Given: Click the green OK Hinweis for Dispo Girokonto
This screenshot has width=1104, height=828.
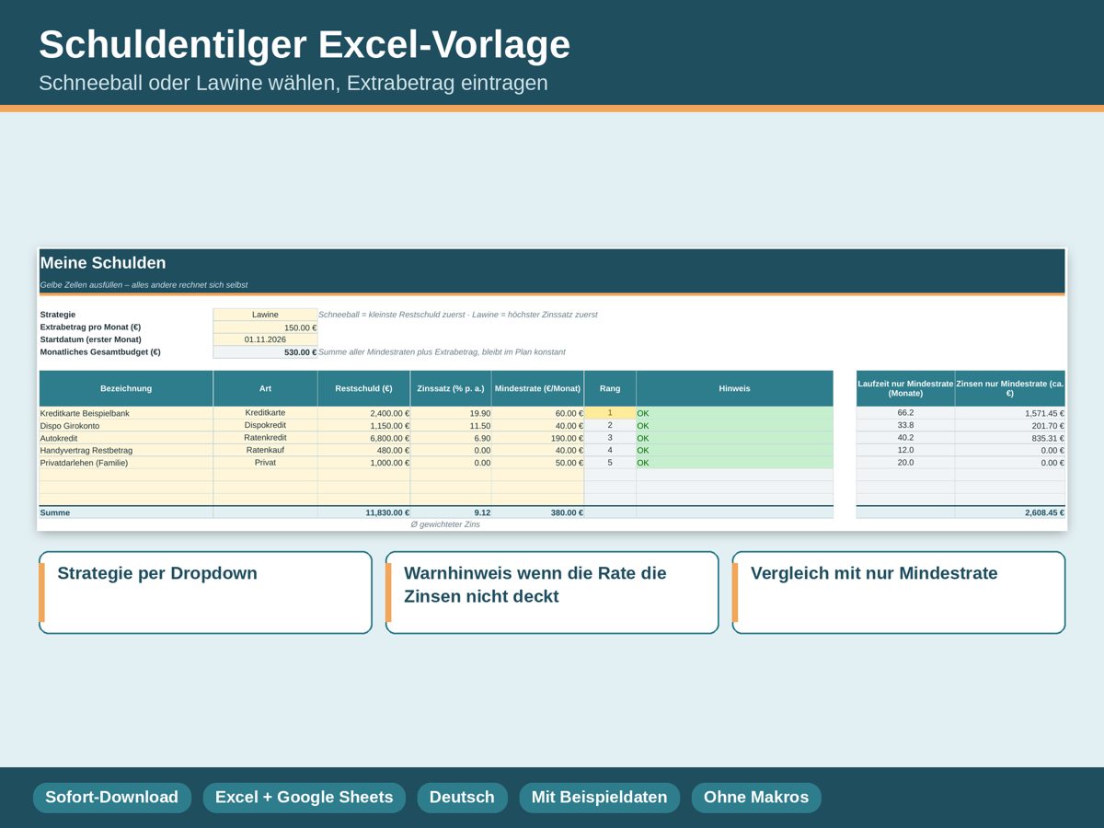Looking at the screenshot, I should (734, 426).
